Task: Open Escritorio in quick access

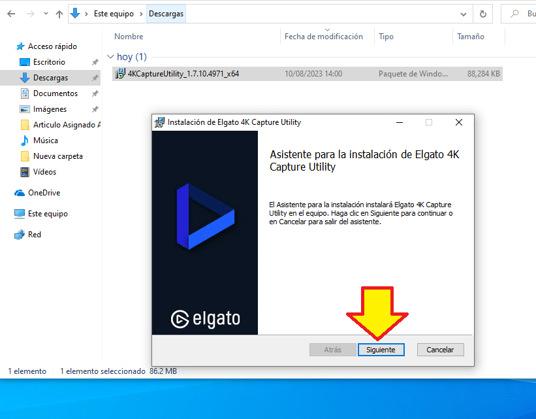Action: click(49, 62)
